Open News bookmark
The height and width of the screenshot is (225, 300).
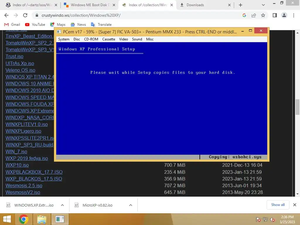(78, 25)
